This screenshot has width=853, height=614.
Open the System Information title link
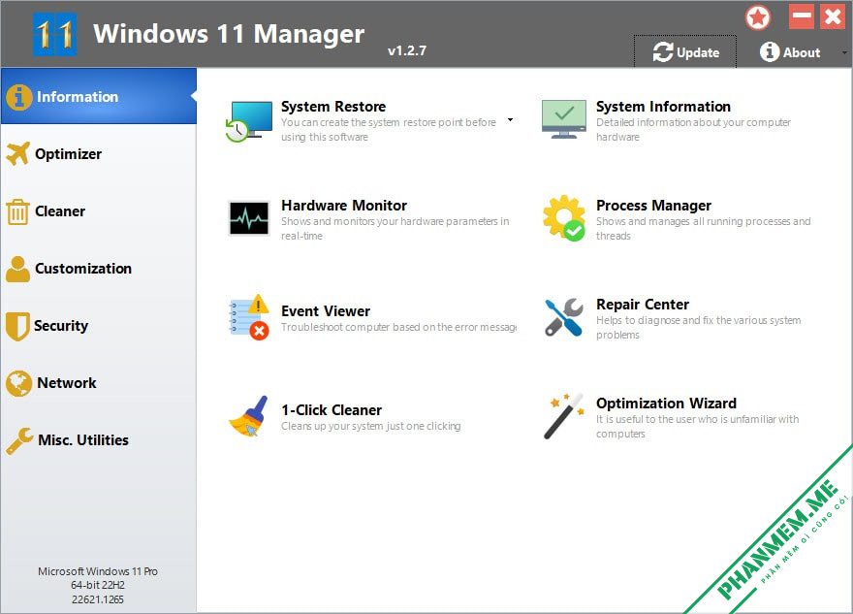[663, 106]
